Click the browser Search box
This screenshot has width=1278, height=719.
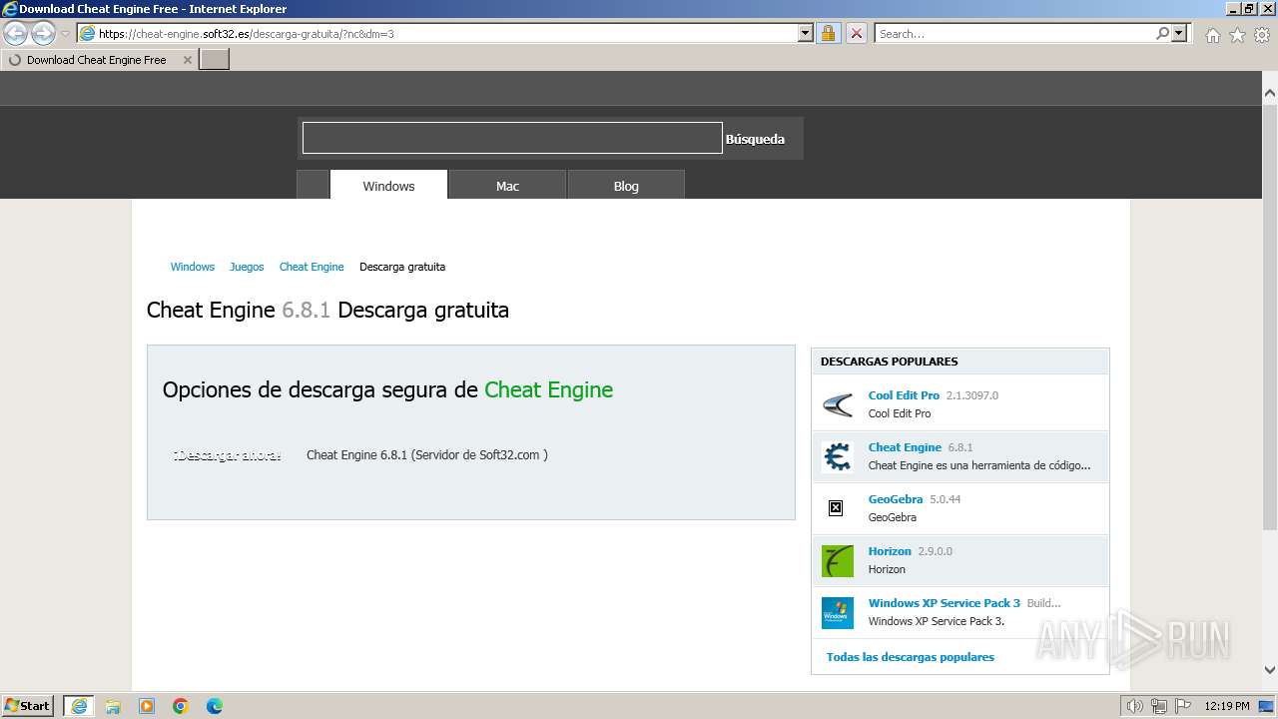[1013, 33]
